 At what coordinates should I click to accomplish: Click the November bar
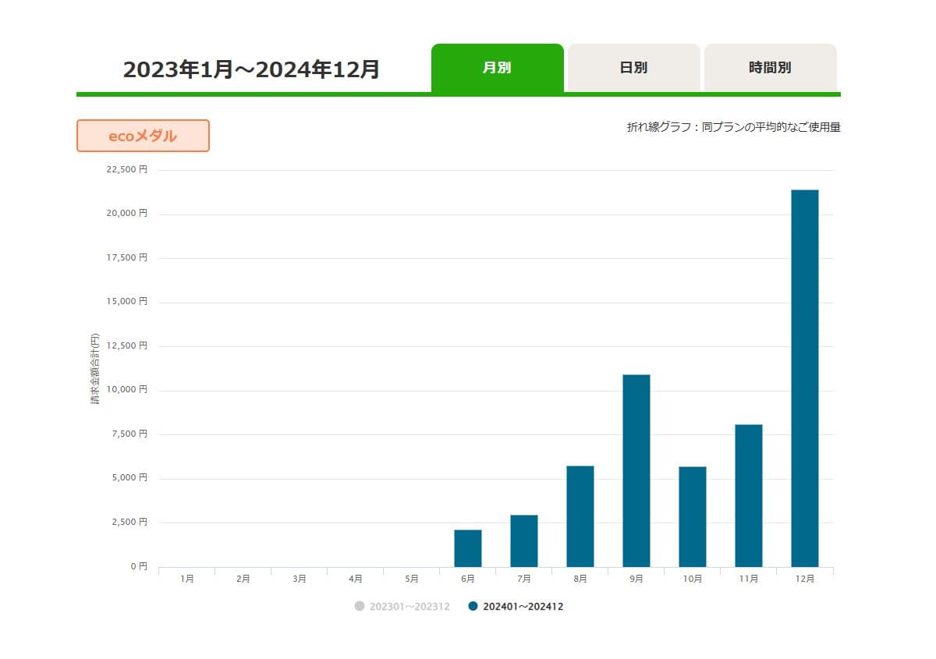click(x=748, y=495)
